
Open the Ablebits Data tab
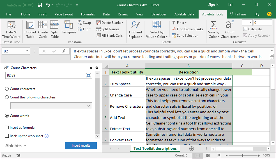(x=184, y=14)
